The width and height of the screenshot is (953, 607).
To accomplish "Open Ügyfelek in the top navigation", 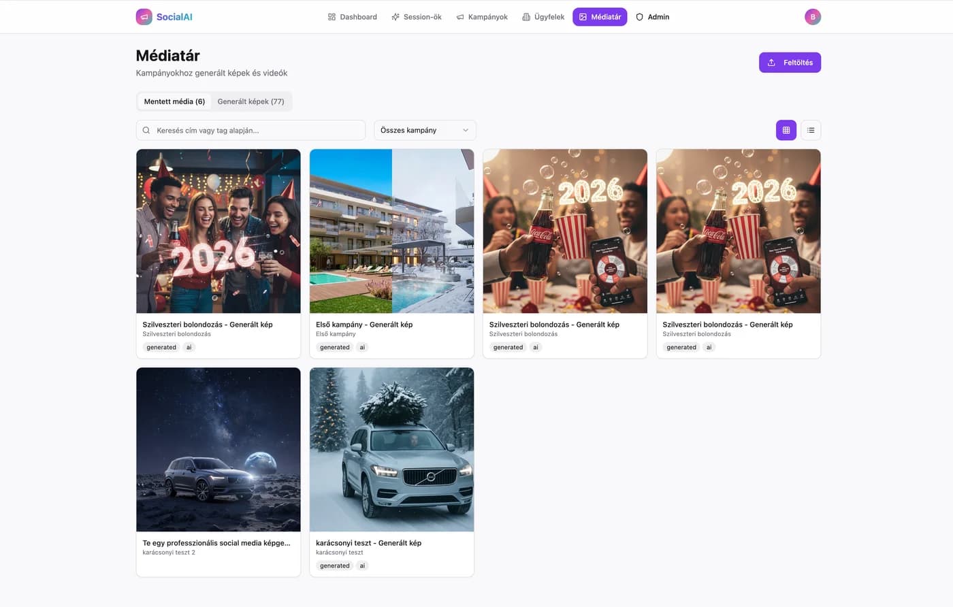I will click(543, 17).
